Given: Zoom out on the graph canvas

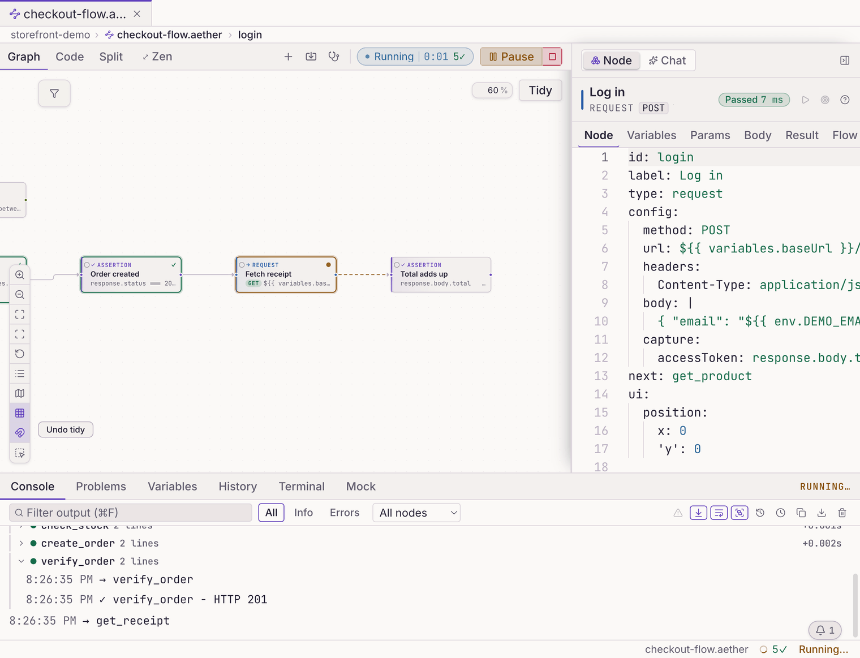Looking at the screenshot, I should point(20,295).
